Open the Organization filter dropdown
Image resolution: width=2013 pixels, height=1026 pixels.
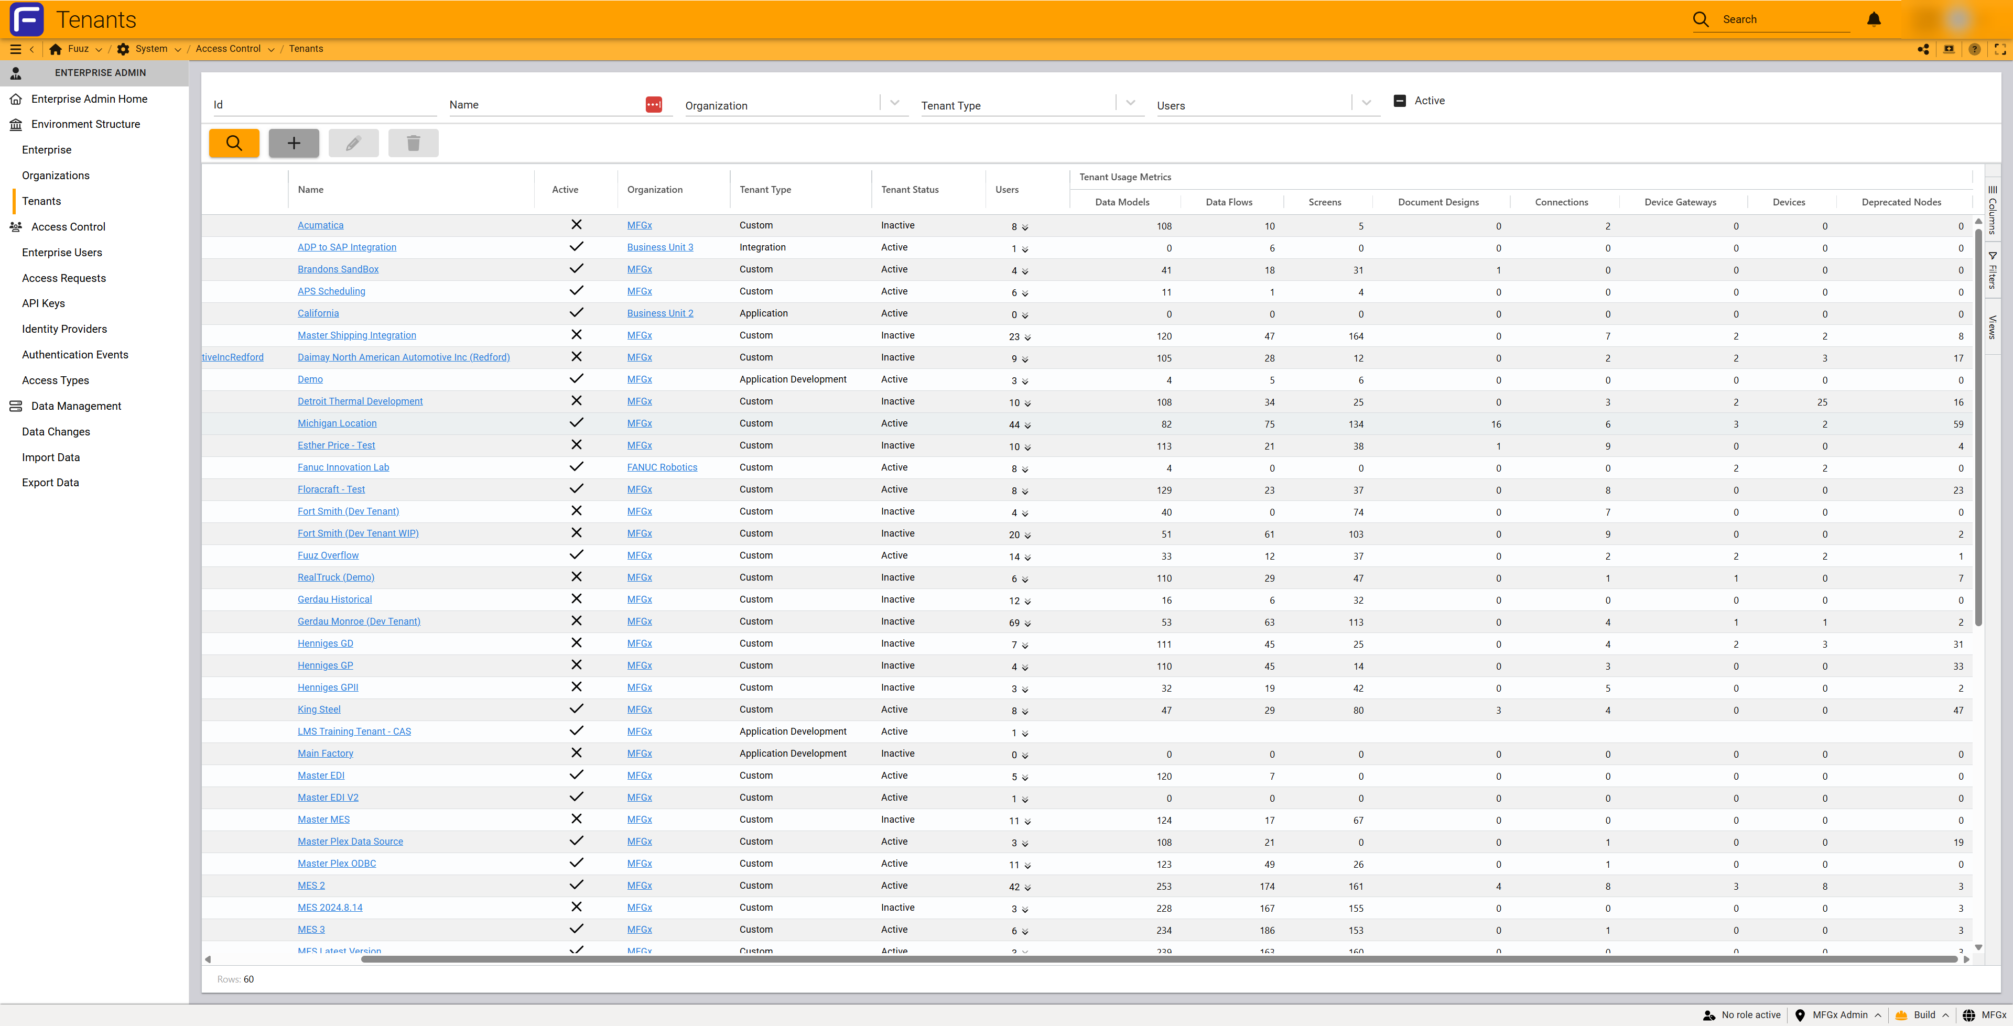(x=895, y=102)
